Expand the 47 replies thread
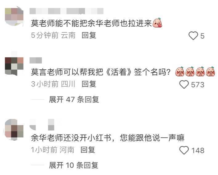The height and width of the screenshot is (175, 218). 74,100
